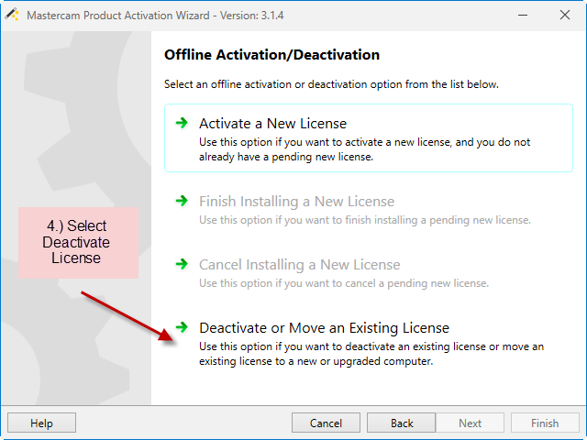Click green arrow beside Deactivate or Move License

pos(182,327)
